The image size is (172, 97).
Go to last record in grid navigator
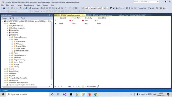coord(76,86)
